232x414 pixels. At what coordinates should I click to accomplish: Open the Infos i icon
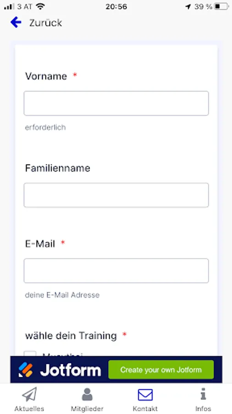203,395
